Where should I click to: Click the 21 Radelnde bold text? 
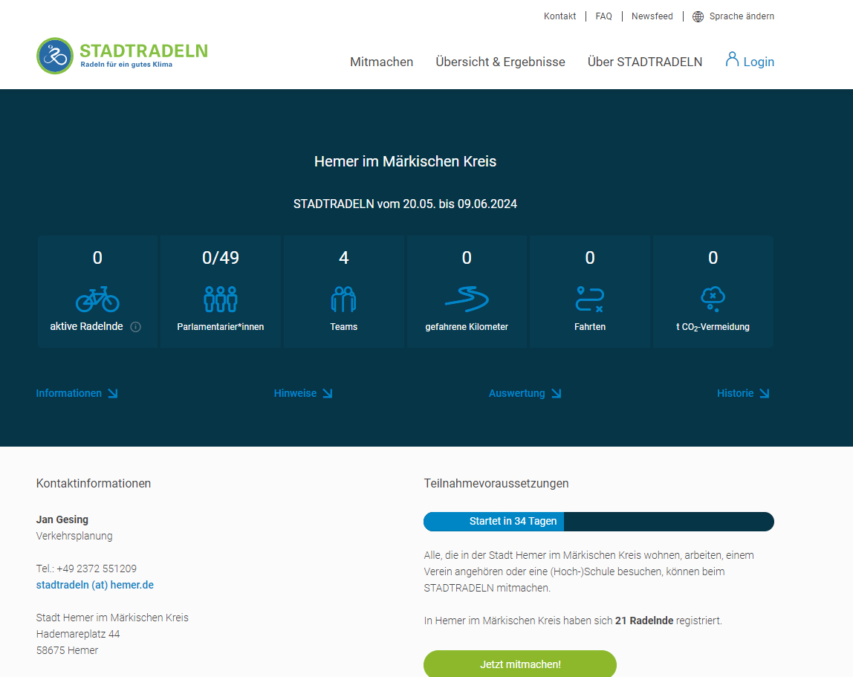644,621
